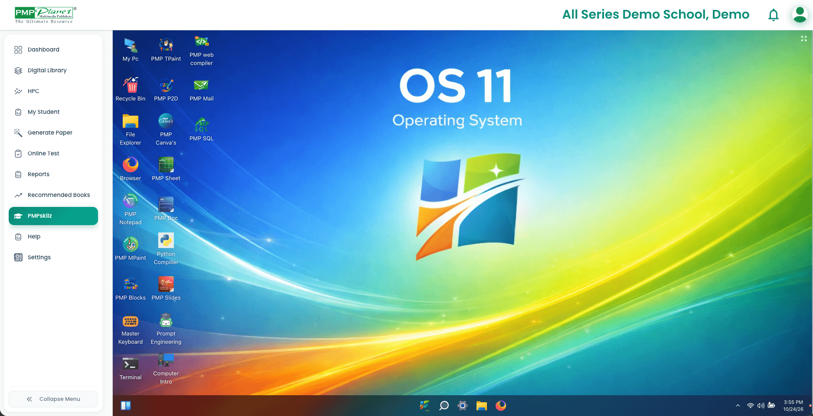Launch PMP Sheet spreadsheet app
The width and height of the screenshot is (813, 416).
pyautogui.click(x=166, y=169)
